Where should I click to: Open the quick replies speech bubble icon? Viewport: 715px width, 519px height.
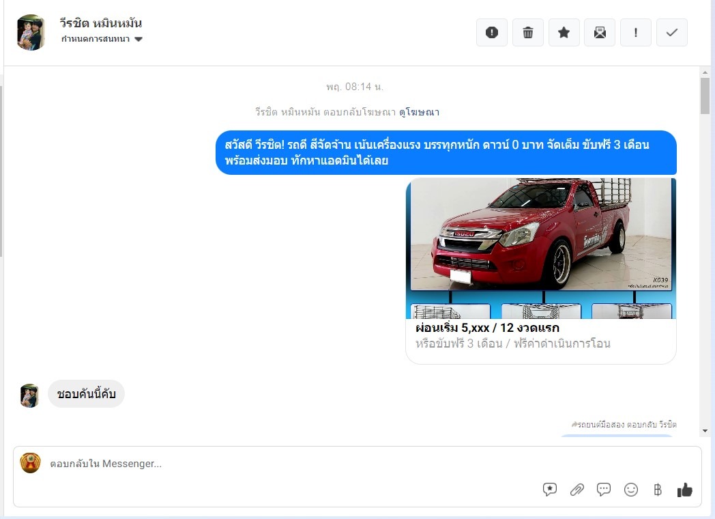[604, 490]
